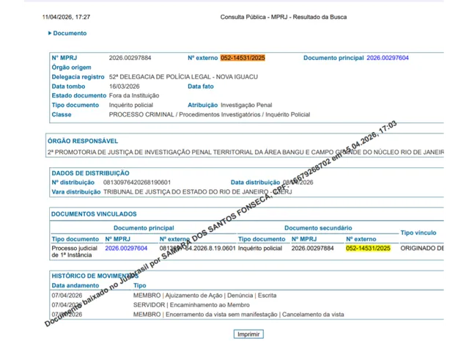Click the Tipo column header in Histórico
This screenshot has height=352, width=469.
pos(140,285)
